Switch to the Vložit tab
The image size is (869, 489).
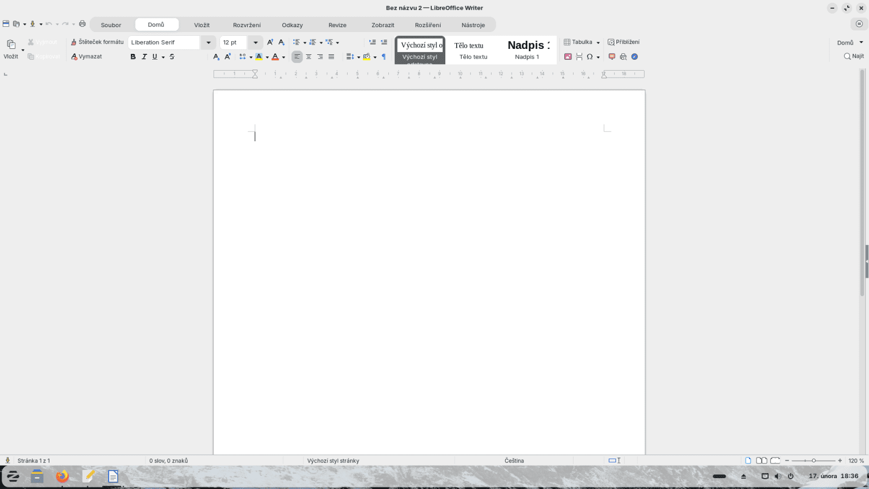click(202, 25)
